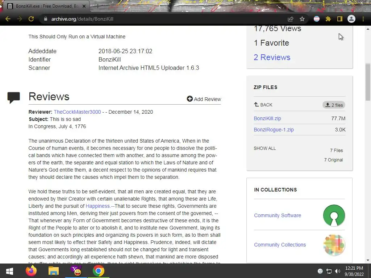Open the Windows Start menu
Screen dimensions: 371x278
[9, 271]
